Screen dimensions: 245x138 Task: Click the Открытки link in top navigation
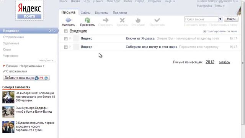[x=154, y=1]
